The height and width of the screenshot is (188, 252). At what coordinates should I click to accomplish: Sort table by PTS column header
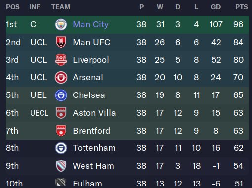241,7
